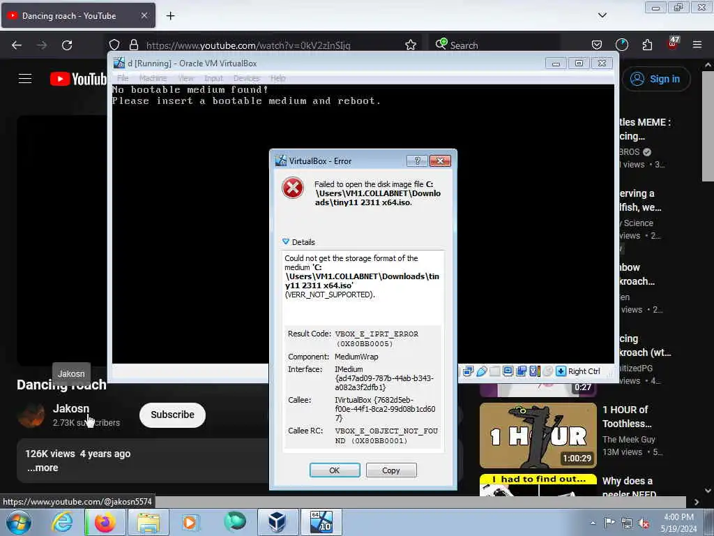Image resolution: width=714 pixels, height=536 pixels.
Task: Click the mouse integration status icon in VirtualBox
Action: [x=548, y=371]
